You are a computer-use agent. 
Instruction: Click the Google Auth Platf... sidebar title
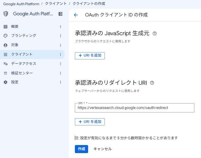pyautogui.click(x=33, y=14)
